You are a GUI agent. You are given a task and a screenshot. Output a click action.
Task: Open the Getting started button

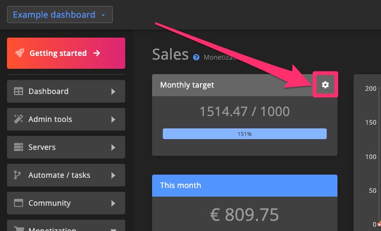[66, 53]
